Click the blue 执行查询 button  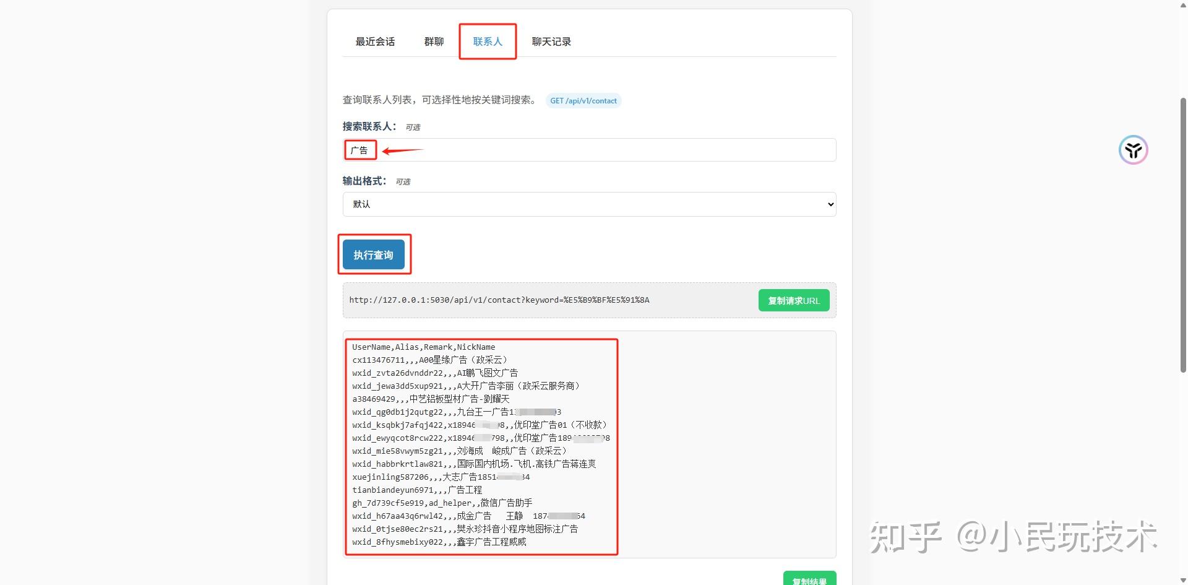coord(374,254)
